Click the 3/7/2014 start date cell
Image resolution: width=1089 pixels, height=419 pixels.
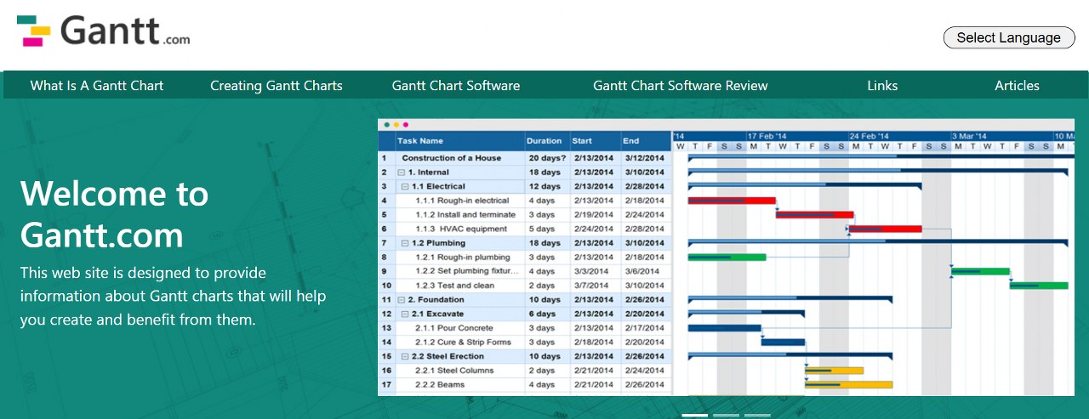pos(594,286)
